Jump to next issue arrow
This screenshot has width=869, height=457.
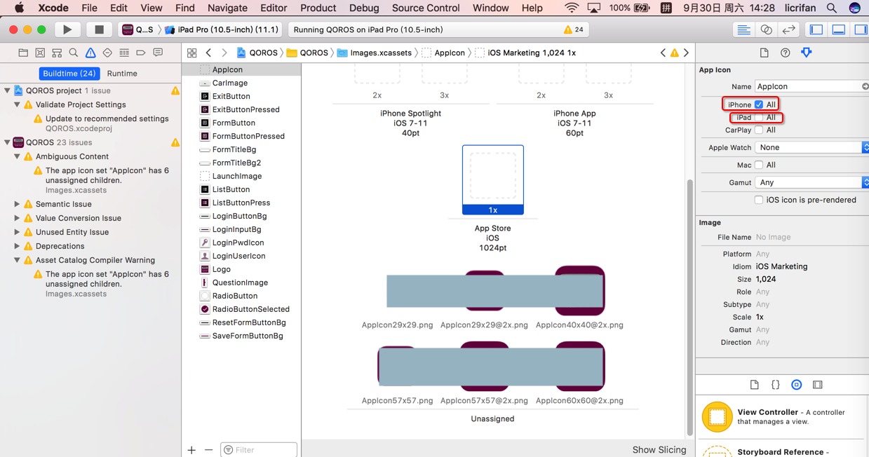click(x=687, y=53)
